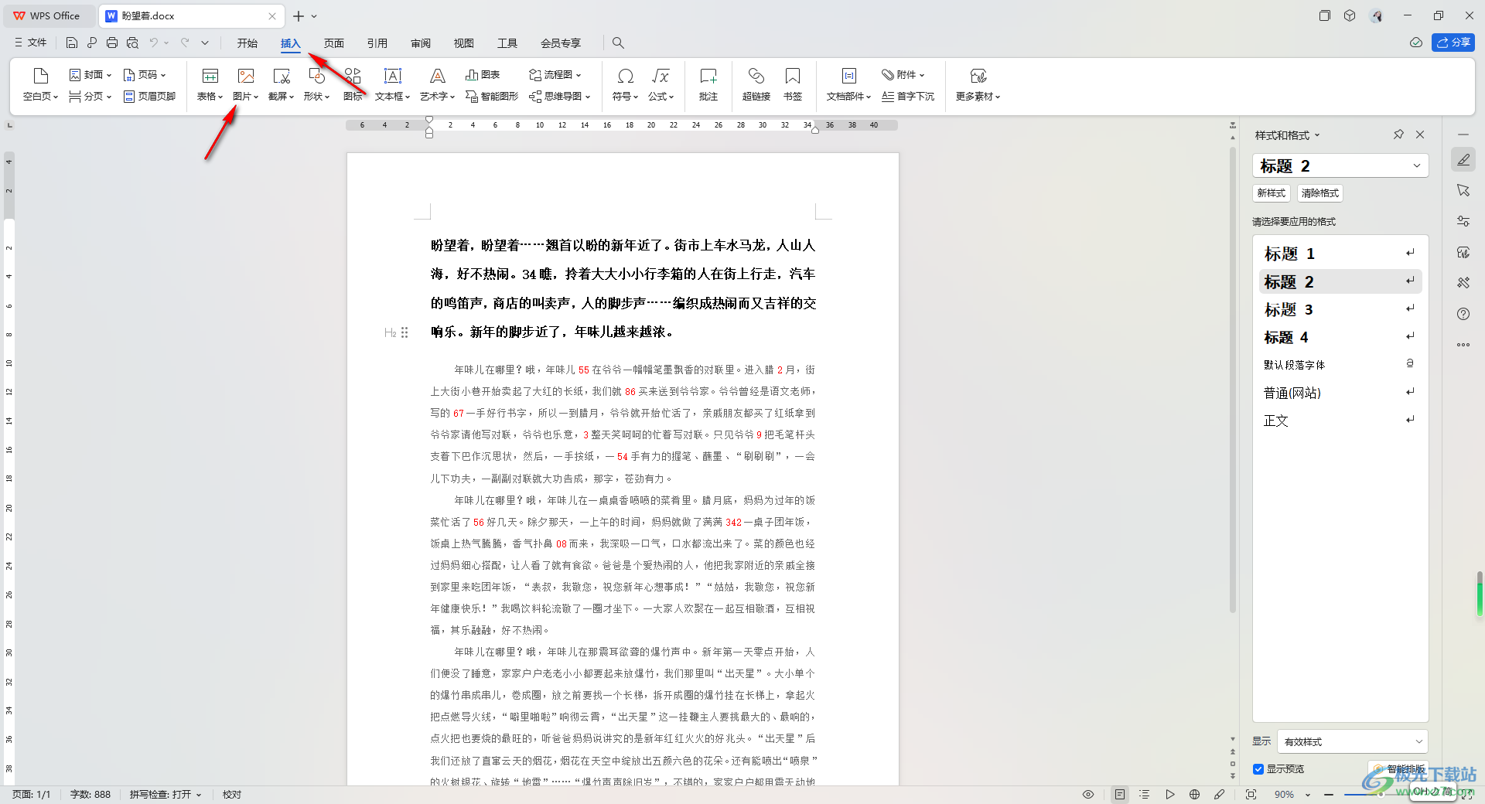The image size is (1485, 804).
Task: Toggle the 显示预览 checkbox
Action: coord(1258,769)
